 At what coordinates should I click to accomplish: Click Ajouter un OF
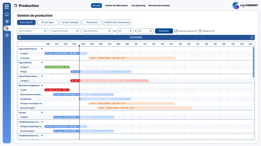pyautogui.click(x=206, y=31)
